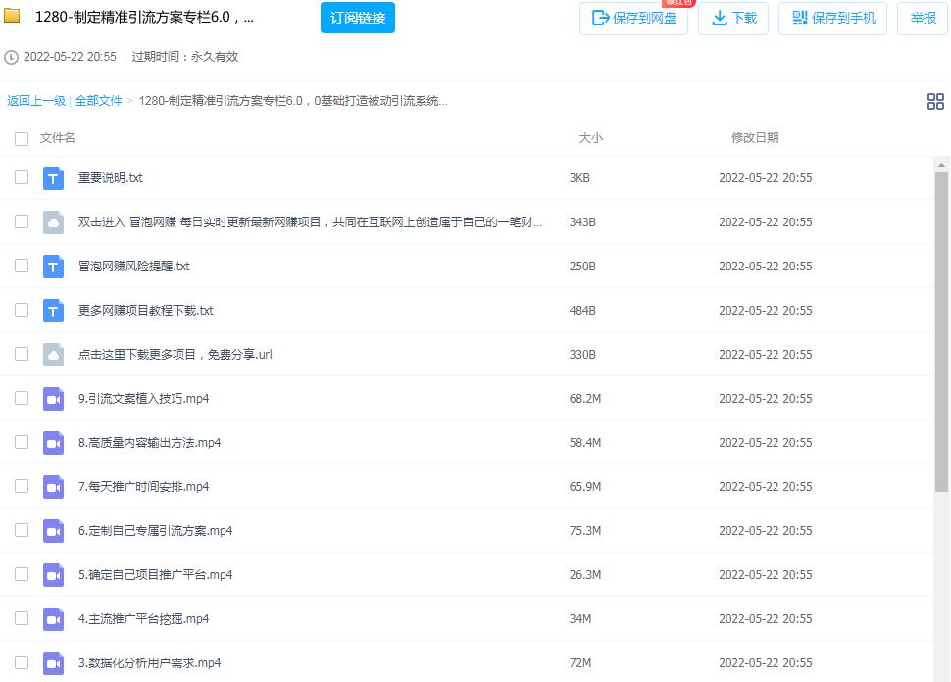Open video 7.每天推广时间安排.mp4

(x=144, y=487)
